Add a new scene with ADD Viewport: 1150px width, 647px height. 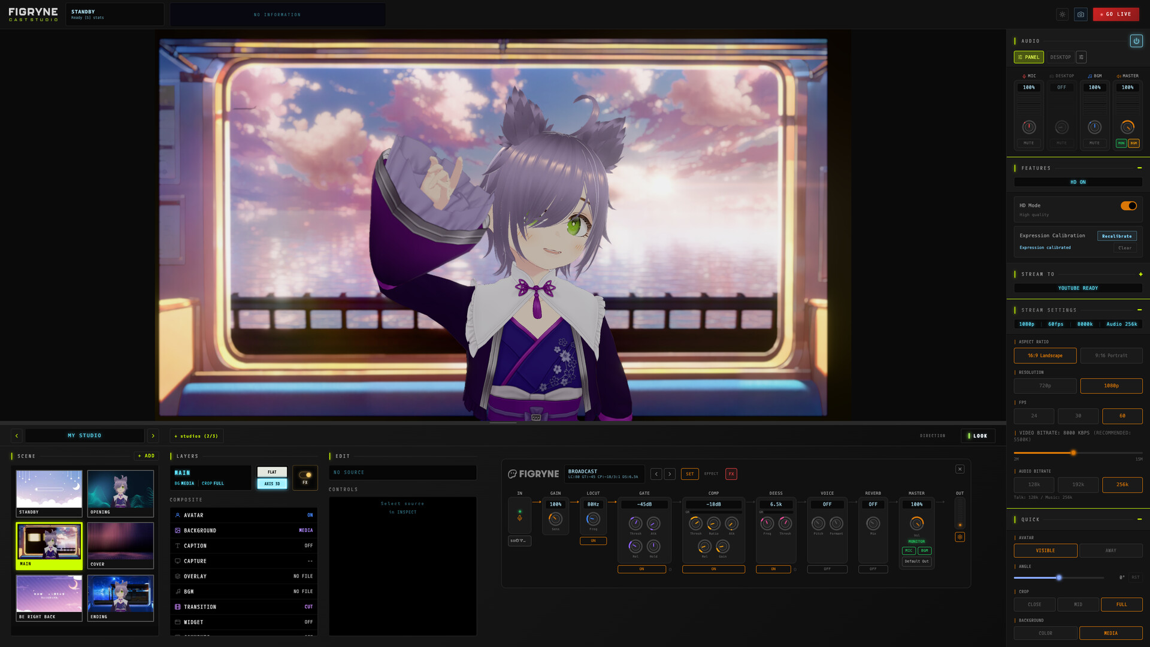[x=146, y=456]
